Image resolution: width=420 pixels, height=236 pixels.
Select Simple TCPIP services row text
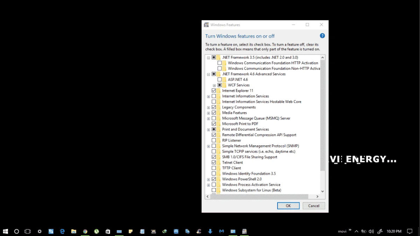coord(259,152)
